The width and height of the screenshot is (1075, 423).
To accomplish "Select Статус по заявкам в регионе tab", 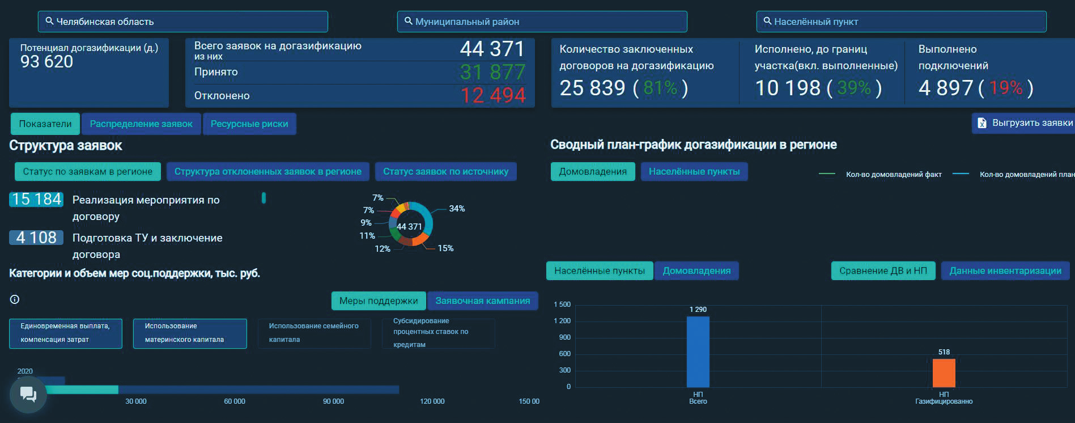I will click(x=88, y=171).
